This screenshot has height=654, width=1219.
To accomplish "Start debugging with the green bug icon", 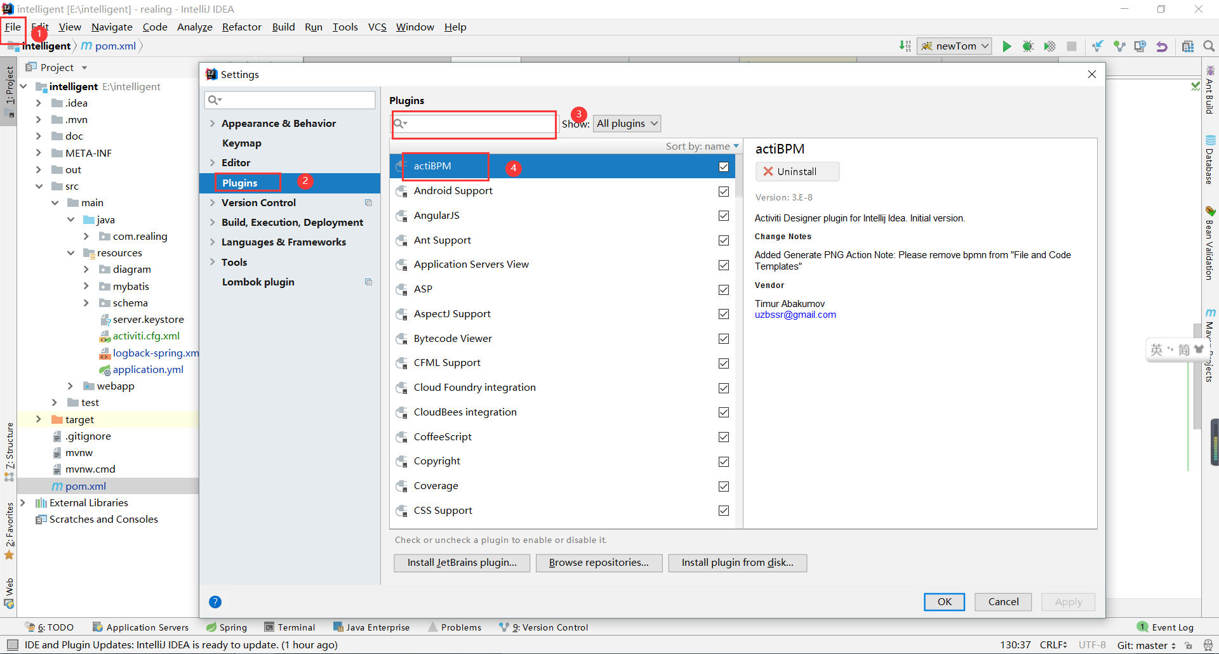I will 1028,46.
